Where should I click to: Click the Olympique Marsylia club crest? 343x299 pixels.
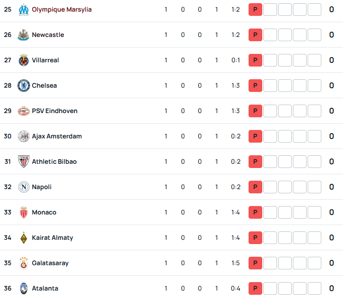[x=24, y=10]
